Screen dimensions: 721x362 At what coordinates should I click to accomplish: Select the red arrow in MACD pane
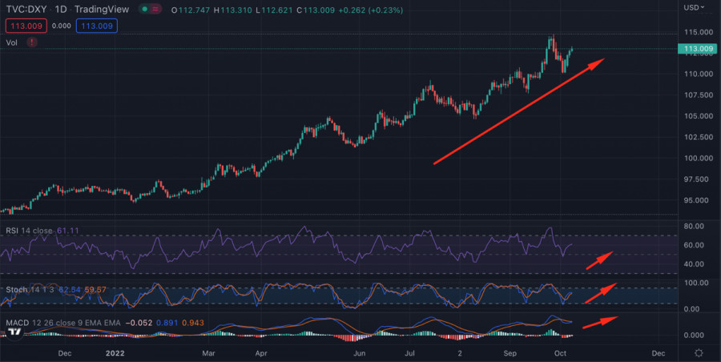pyautogui.click(x=600, y=321)
